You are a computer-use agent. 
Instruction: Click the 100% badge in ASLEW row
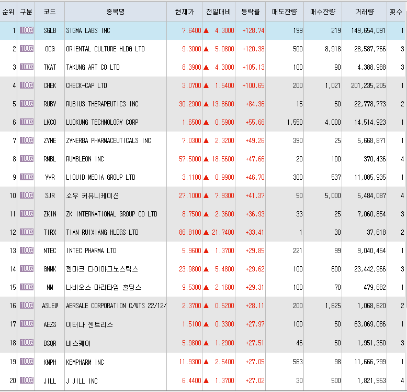(27, 305)
